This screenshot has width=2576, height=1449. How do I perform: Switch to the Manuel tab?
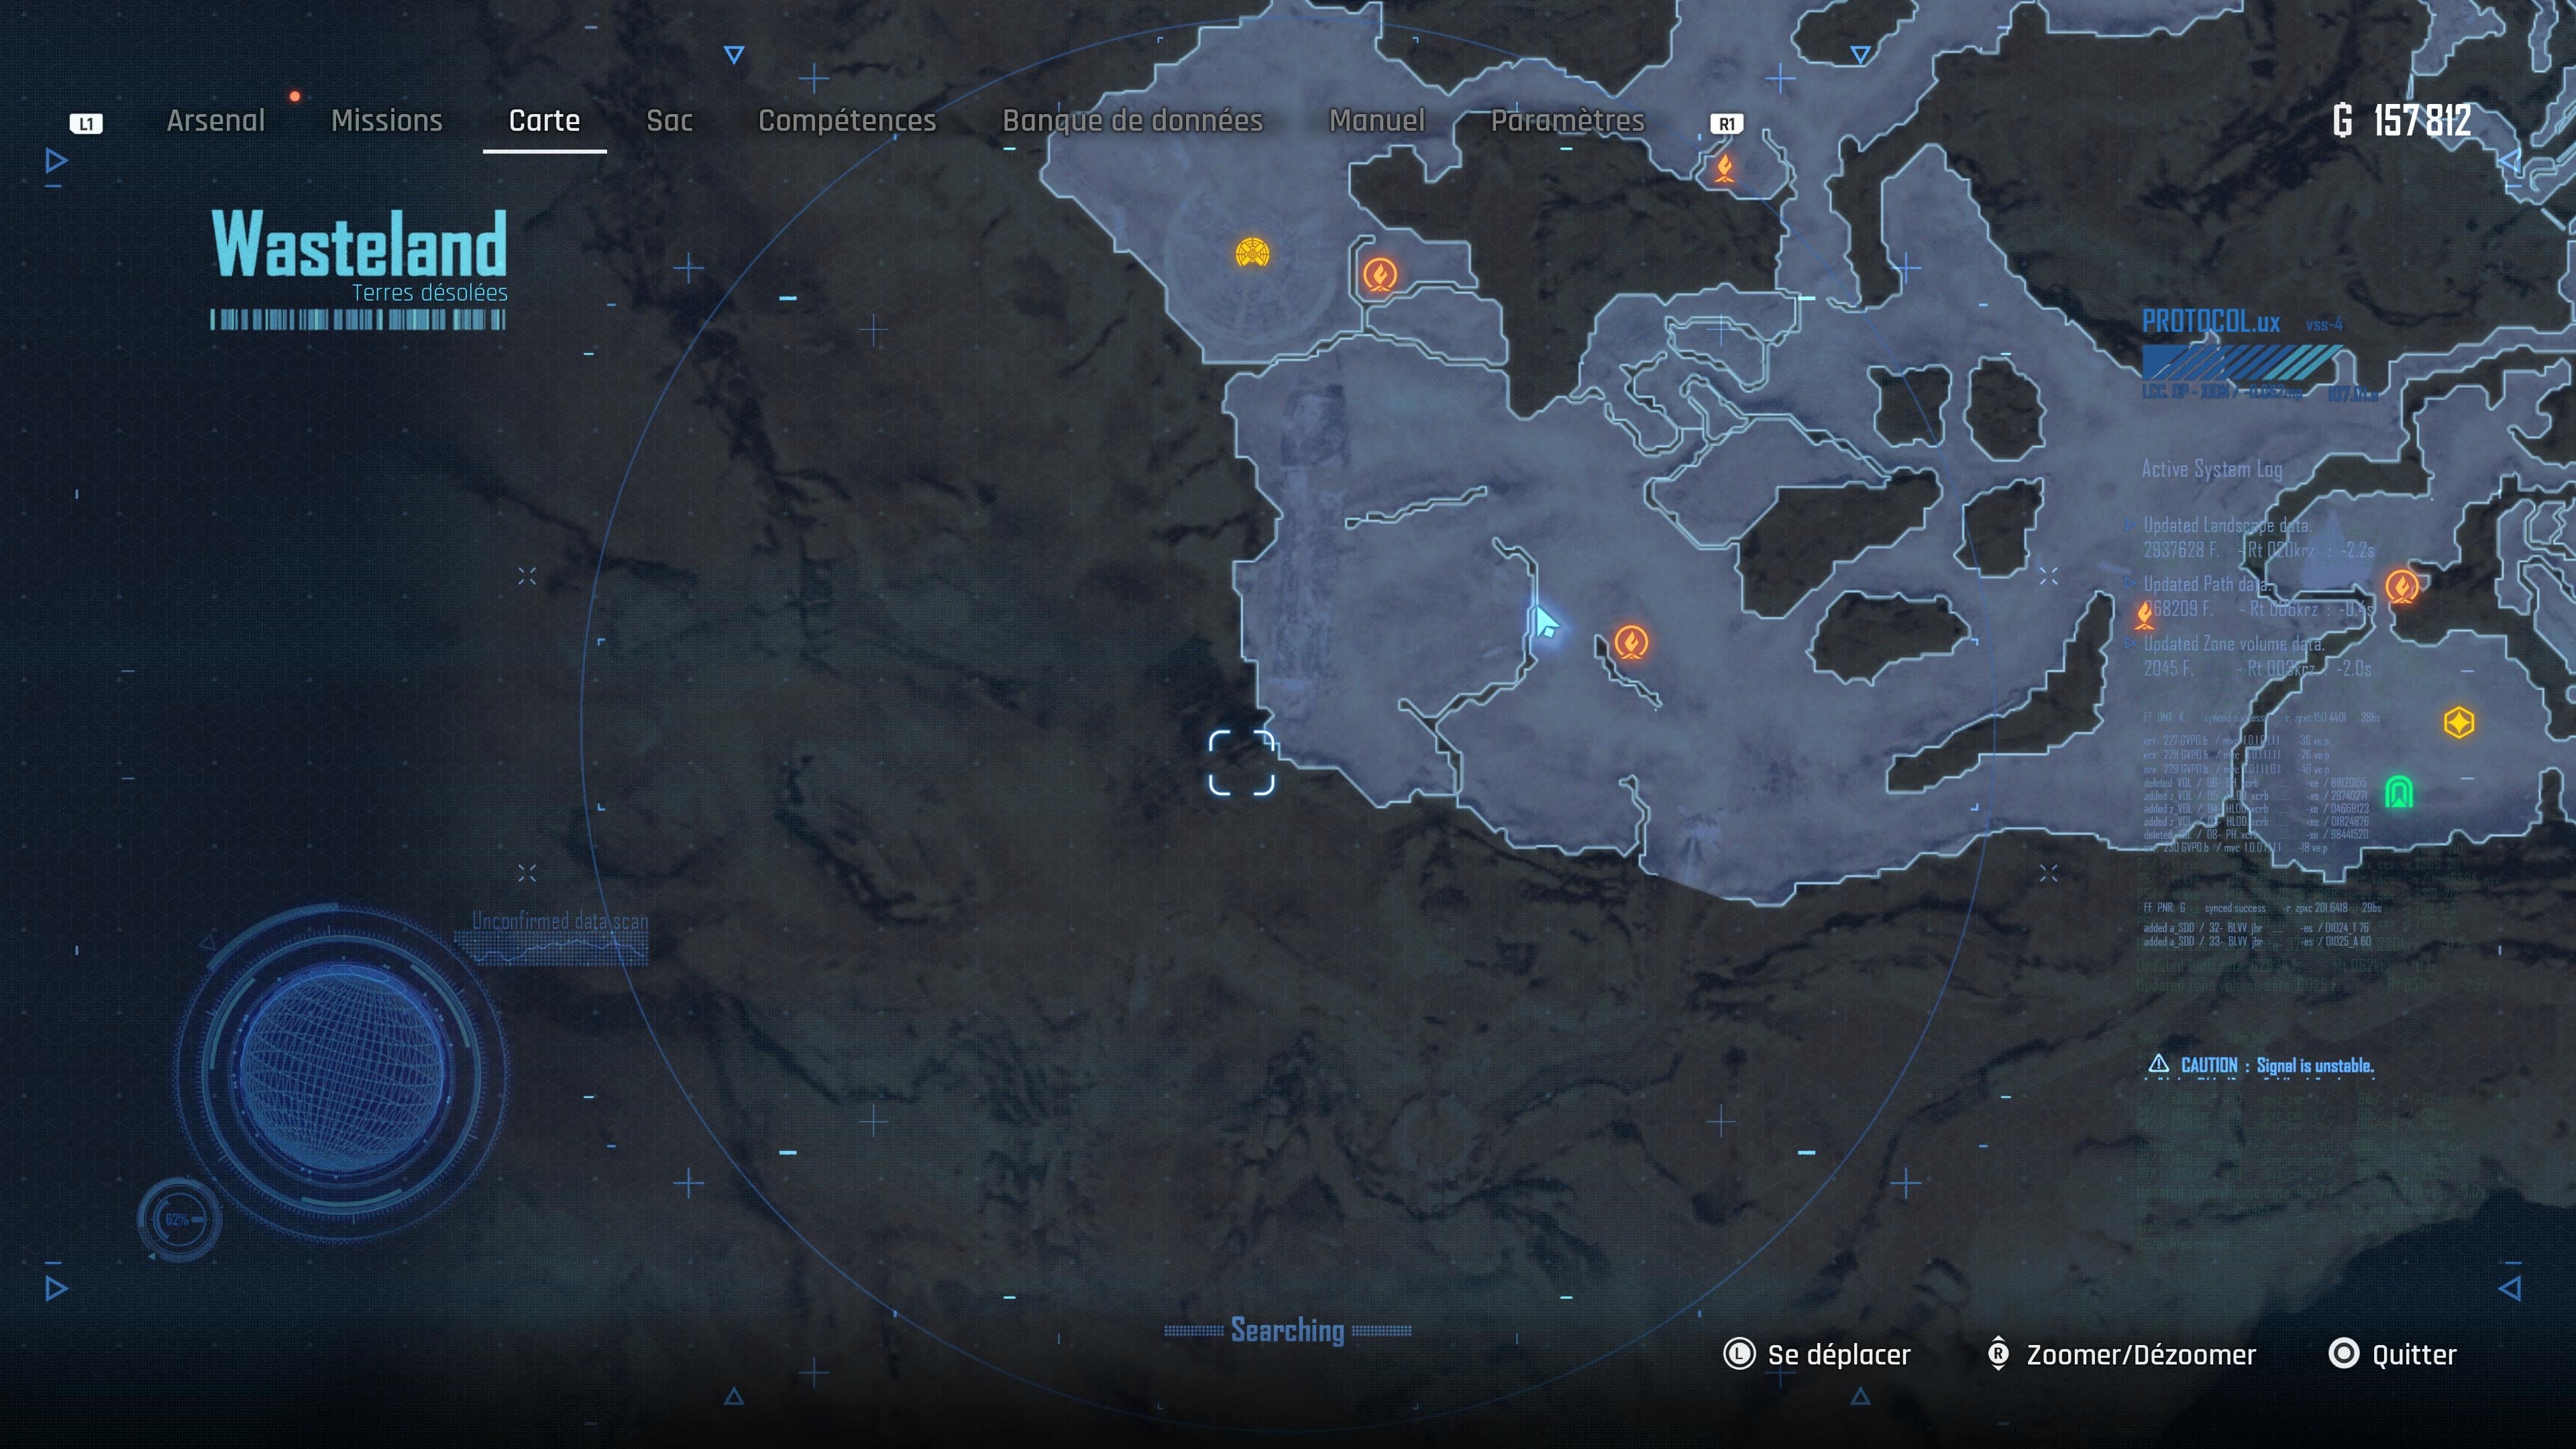[1376, 120]
